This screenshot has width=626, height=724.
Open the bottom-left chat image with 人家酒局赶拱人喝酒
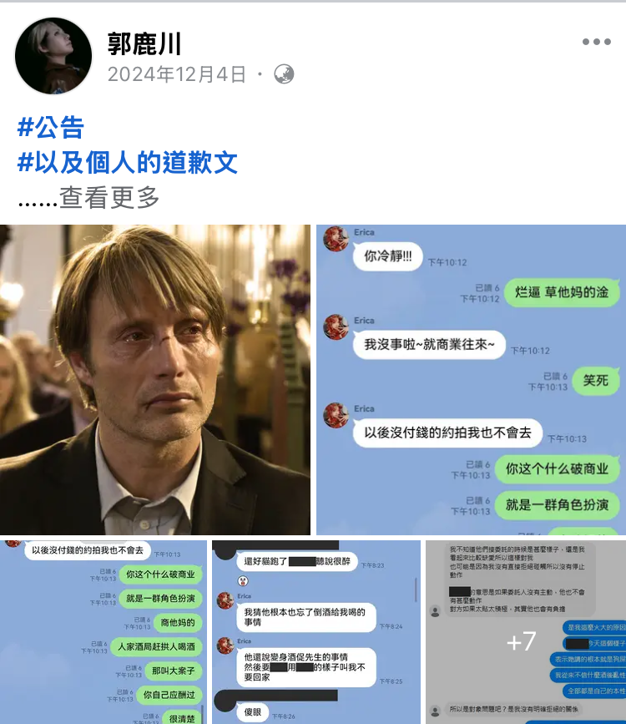(103, 632)
